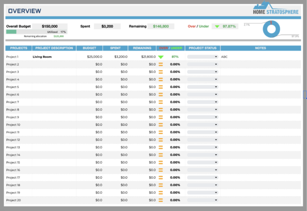Select the $21,800.0 remaining cell

click(142, 57)
